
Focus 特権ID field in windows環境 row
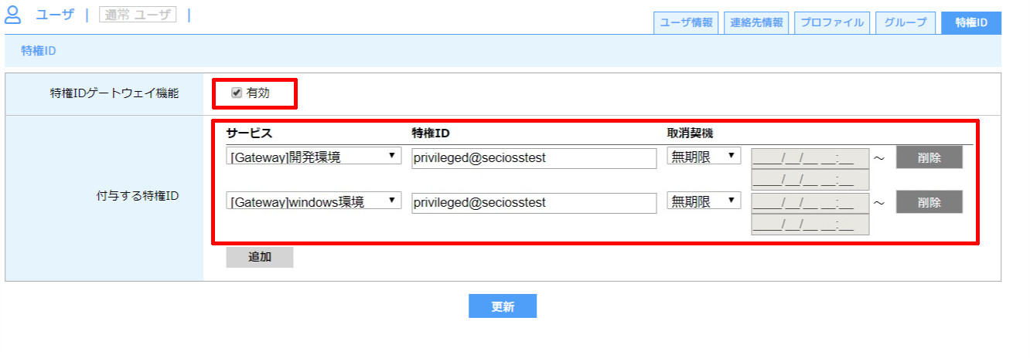pyautogui.click(x=534, y=203)
